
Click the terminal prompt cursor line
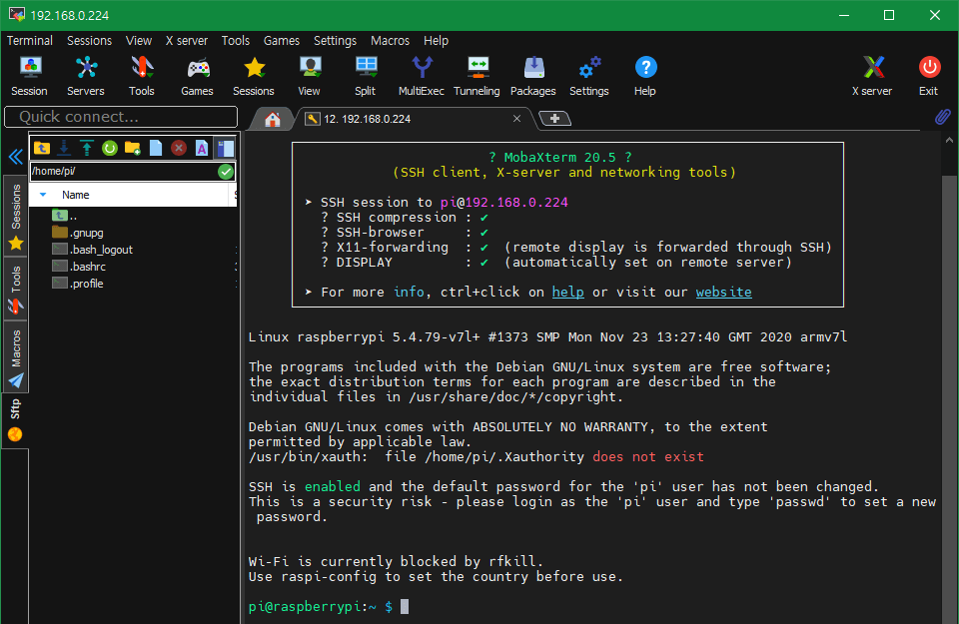[329, 607]
